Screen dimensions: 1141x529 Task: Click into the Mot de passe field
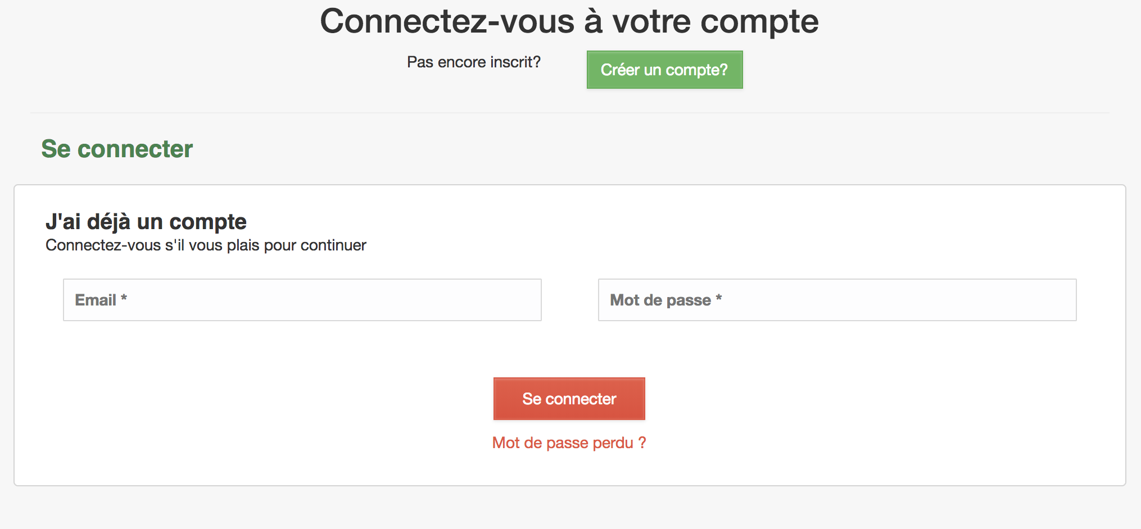(837, 300)
